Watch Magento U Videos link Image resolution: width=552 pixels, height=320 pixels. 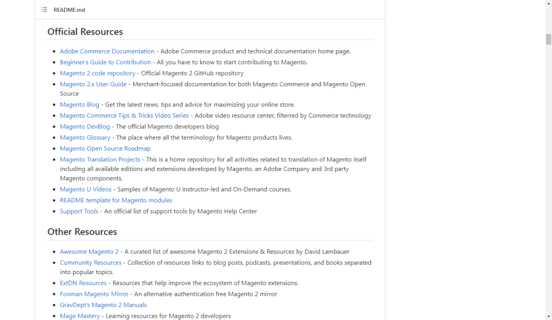click(x=86, y=189)
